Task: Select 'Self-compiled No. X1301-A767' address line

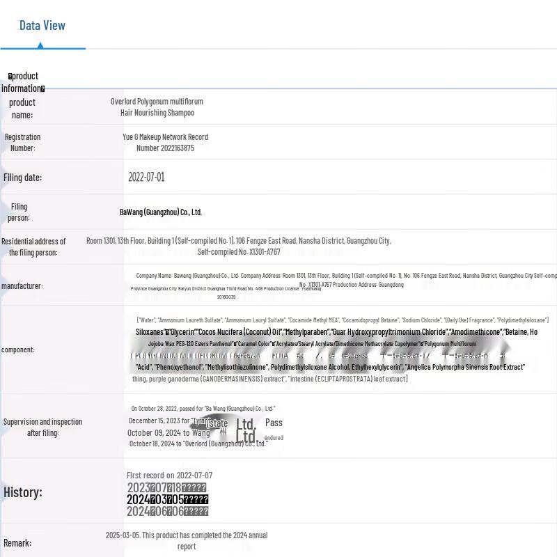Action: pos(239,252)
